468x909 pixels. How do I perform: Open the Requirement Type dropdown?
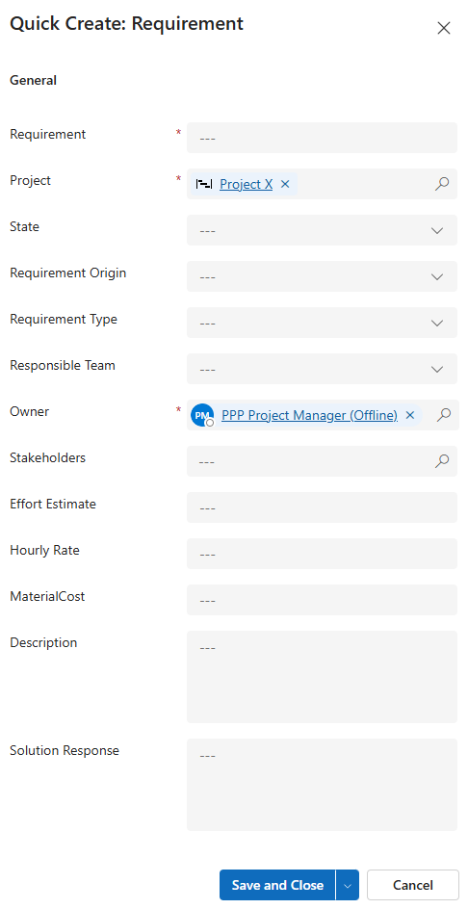322,323
